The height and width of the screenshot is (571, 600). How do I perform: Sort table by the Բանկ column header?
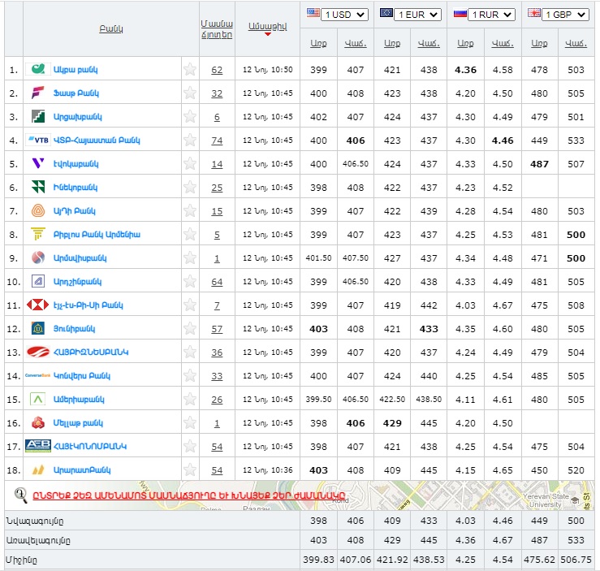110,28
